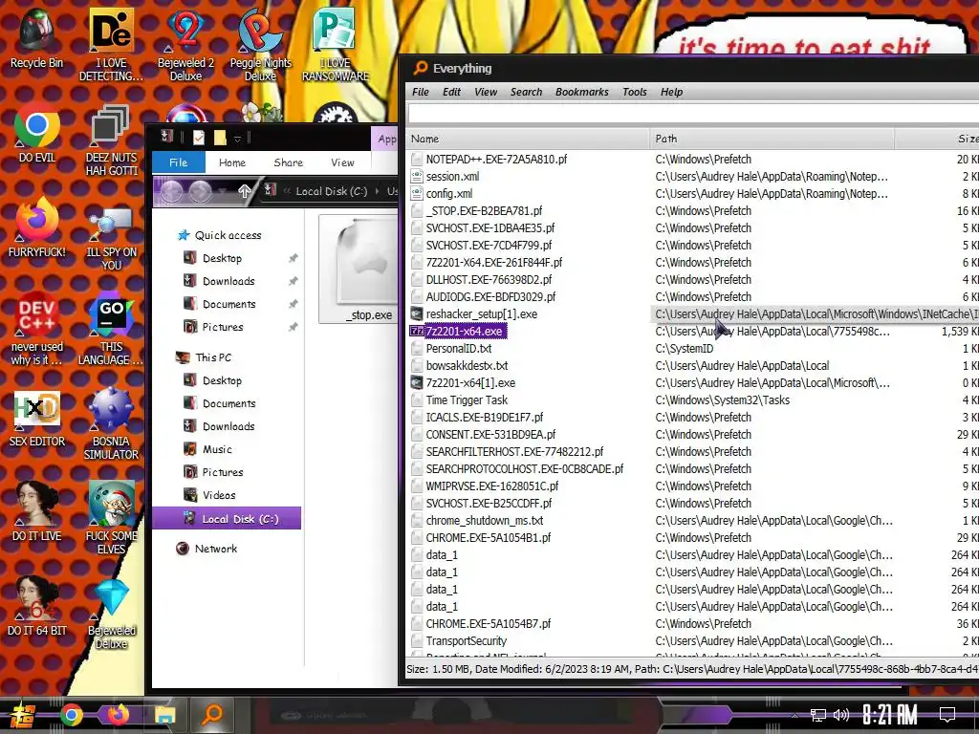979x734 pixels.
Task: Open the ILL SPY ON YOU shortcut
Action: [111, 236]
